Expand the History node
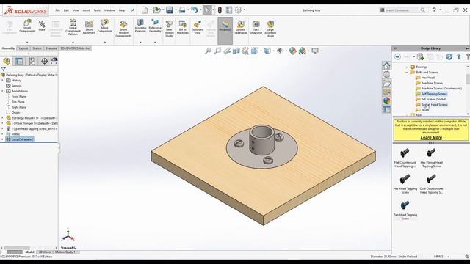 (3, 80)
